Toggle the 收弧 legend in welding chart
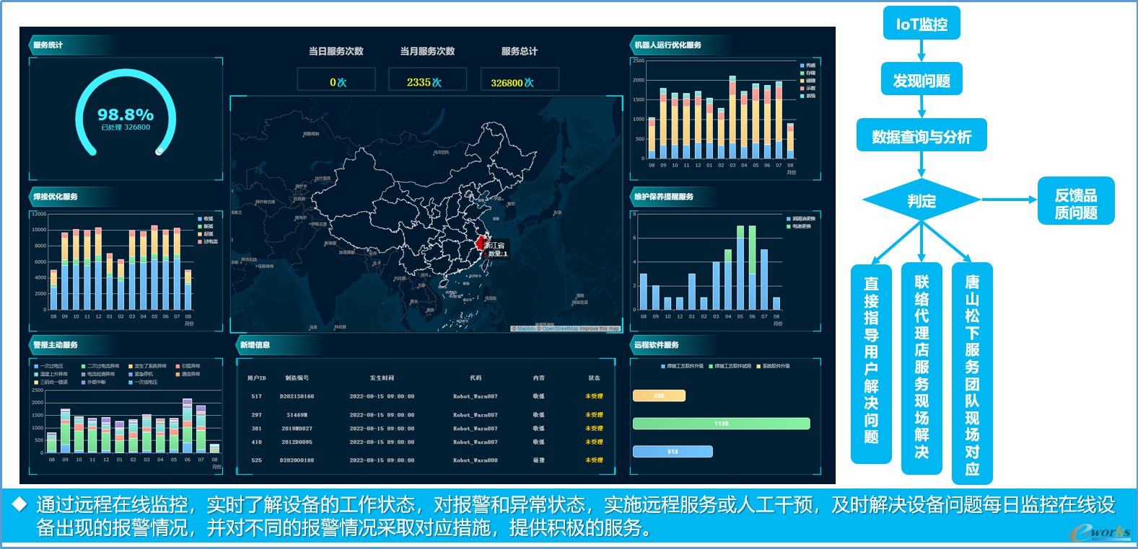This screenshot has height=549, width=1138. (206, 218)
